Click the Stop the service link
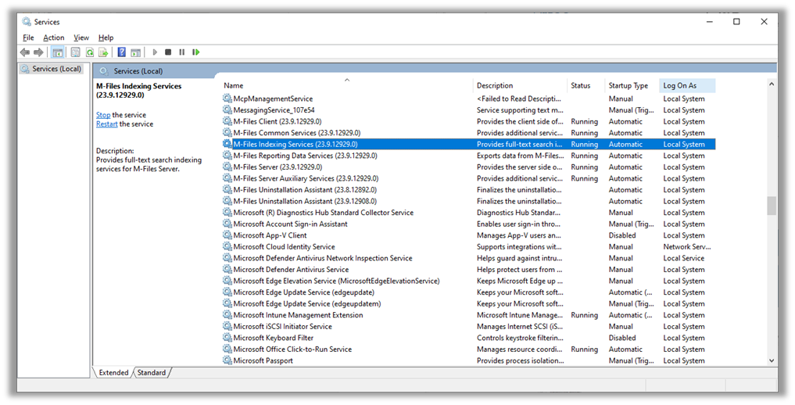This screenshot has width=795, height=405. [x=103, y=115]
